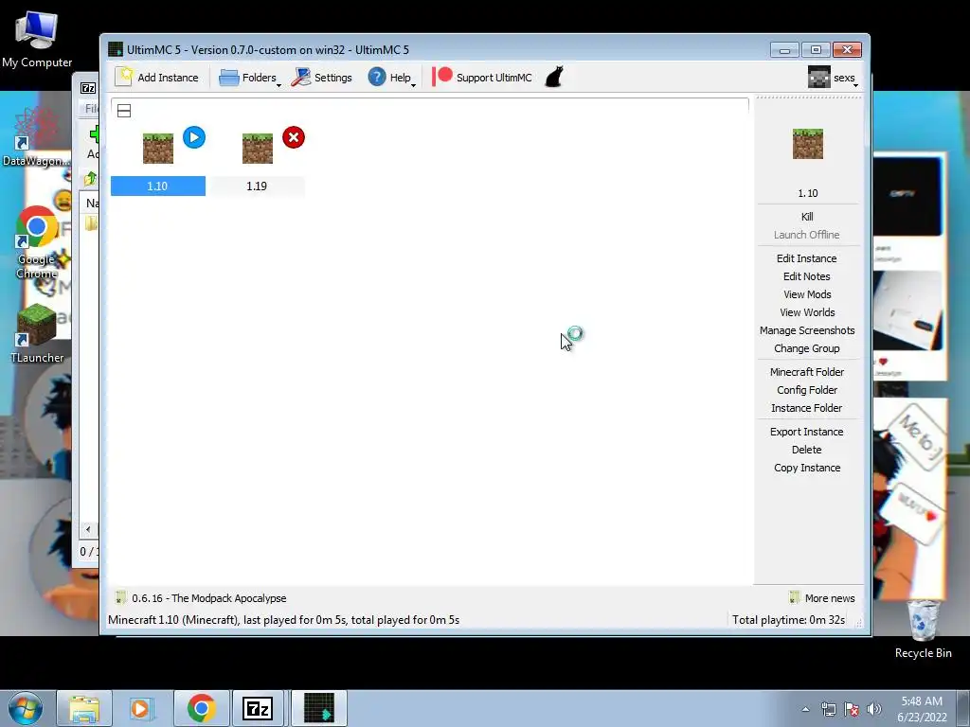Screen dimensions: 970x727
Task: Open View Mods
Action: point(807,294)
